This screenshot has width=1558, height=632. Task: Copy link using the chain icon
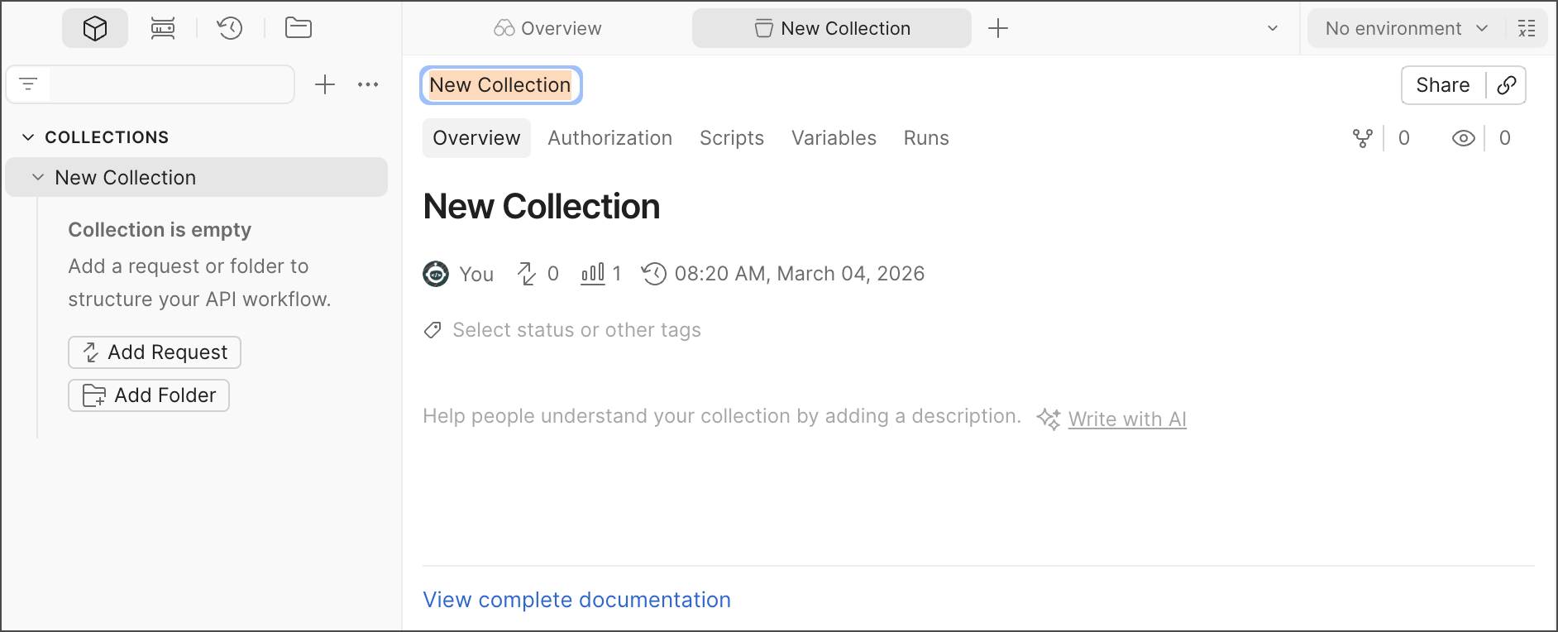[1507, 85]
